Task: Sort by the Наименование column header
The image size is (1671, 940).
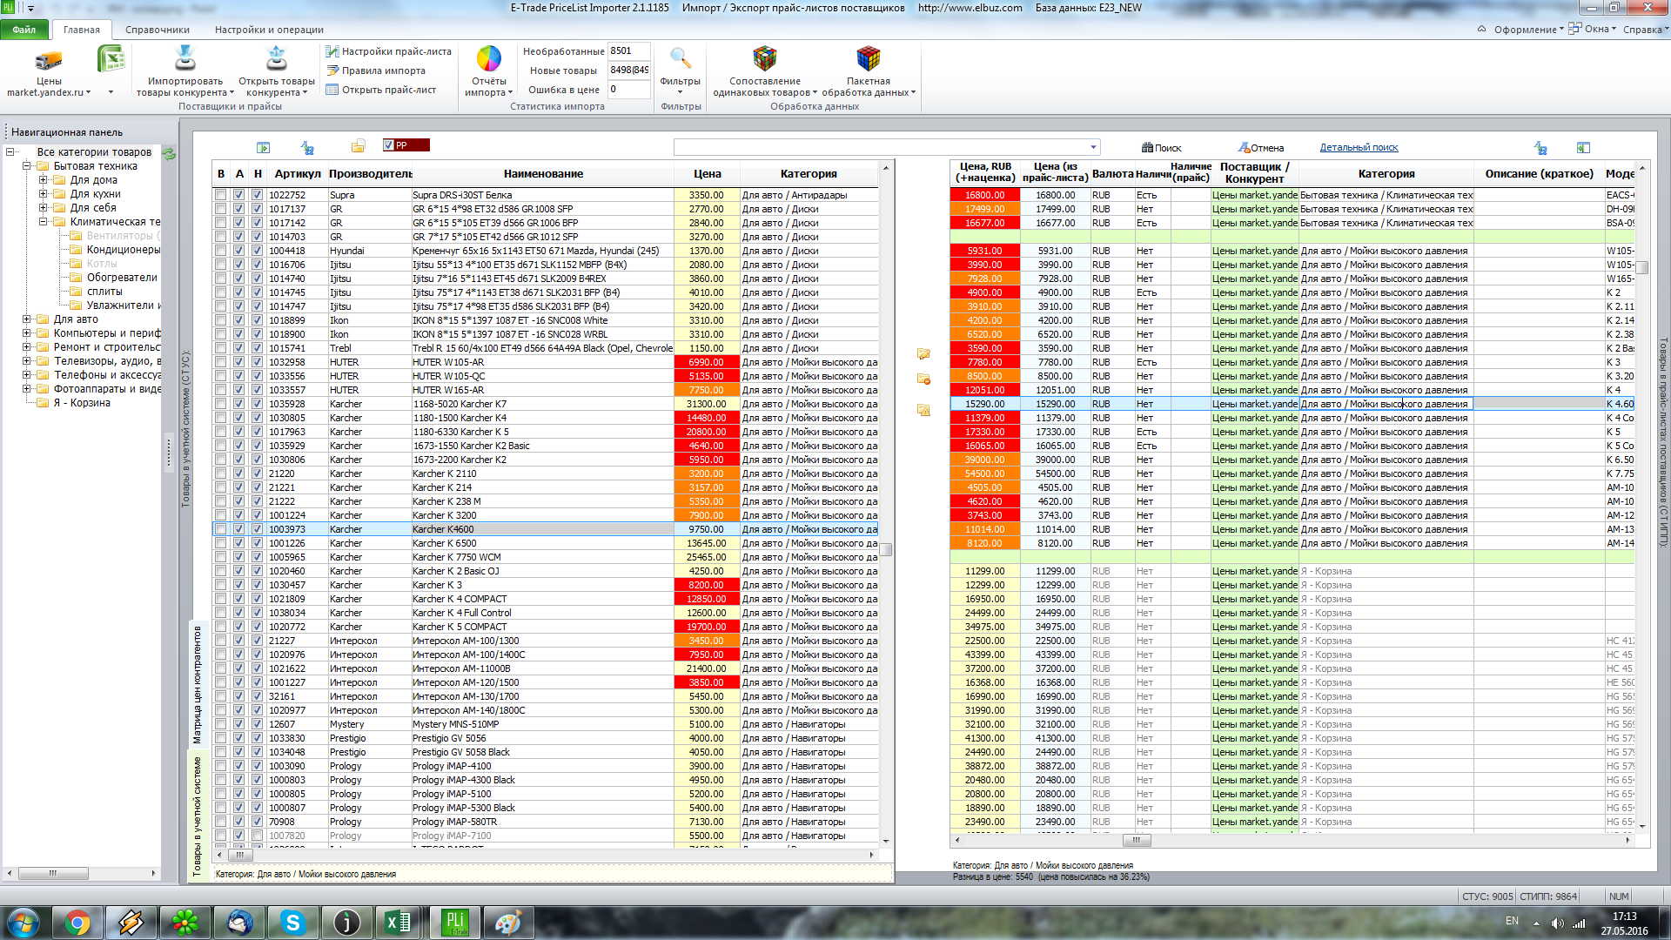Action: 543,174
